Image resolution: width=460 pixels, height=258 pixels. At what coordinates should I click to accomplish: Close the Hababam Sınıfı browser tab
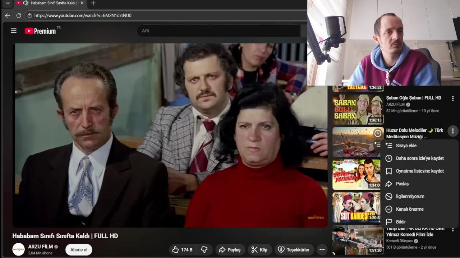[x=82, y=3]
